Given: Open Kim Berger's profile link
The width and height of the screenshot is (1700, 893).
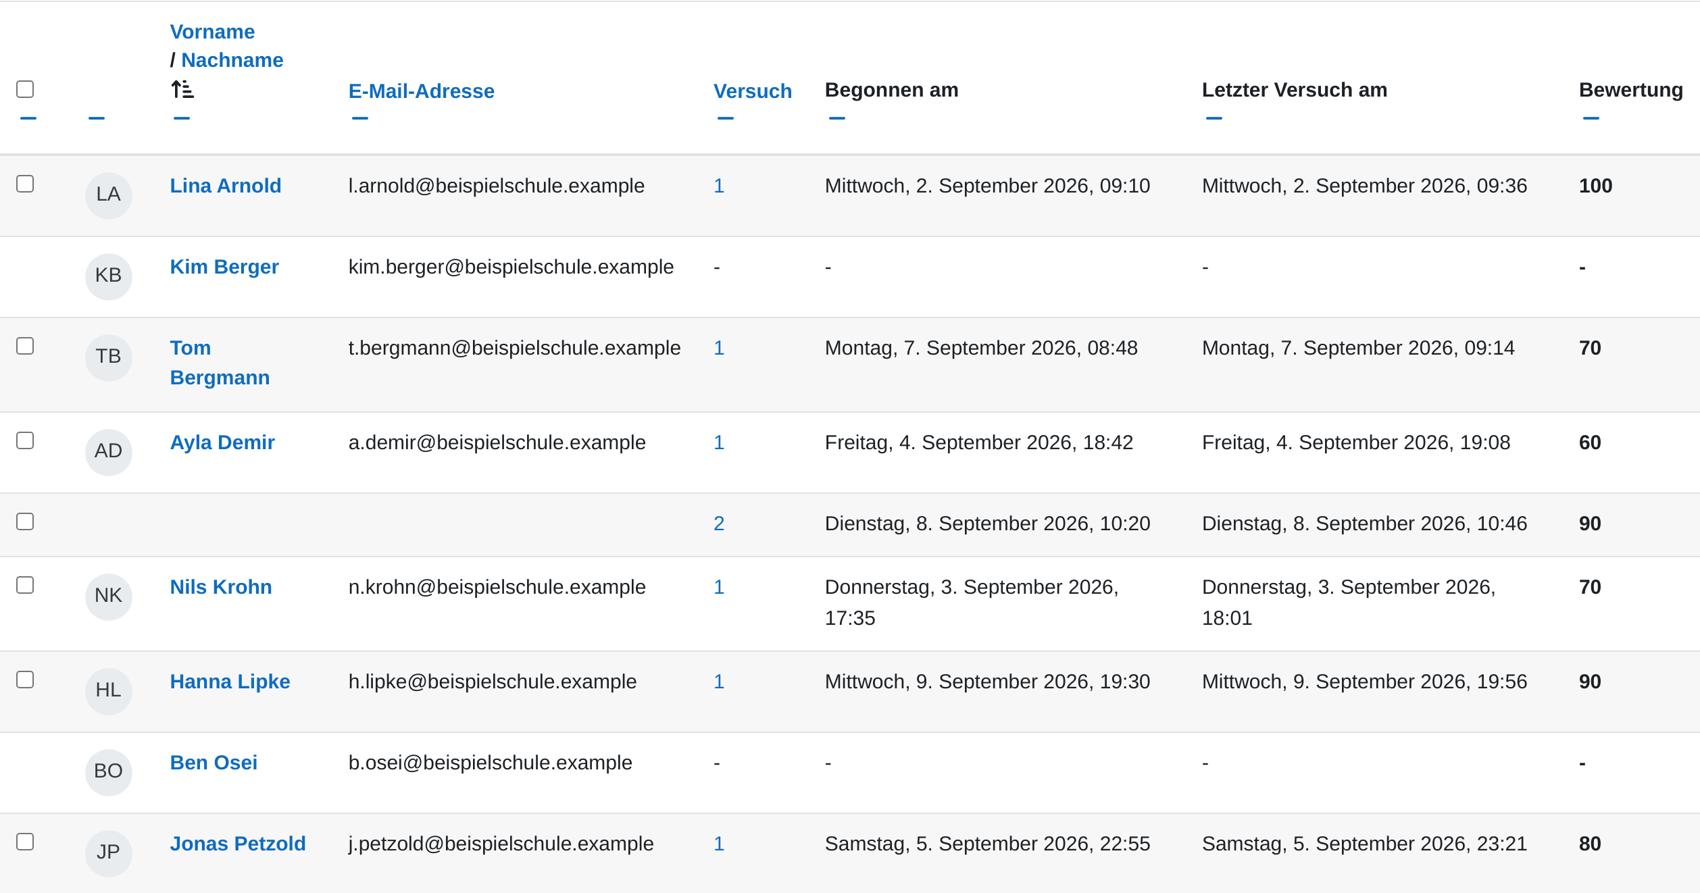Looking at the screenshot, I should (224, 267).
